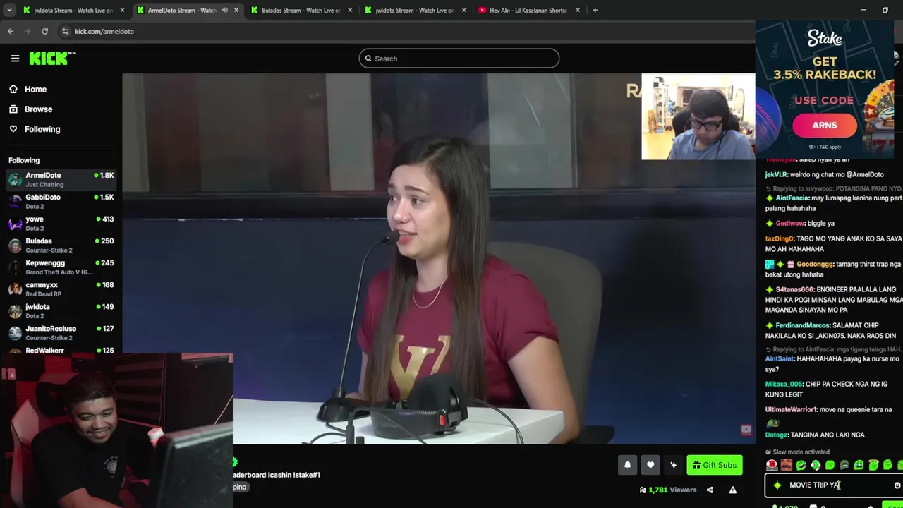Click the bell notification button
The width and height of the screenshot is (903, 508).
click(x=627, y=465)
